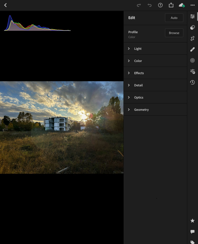Open the Versions sliders-plus icon
198x244 pixels.
(x=193, y=71)
